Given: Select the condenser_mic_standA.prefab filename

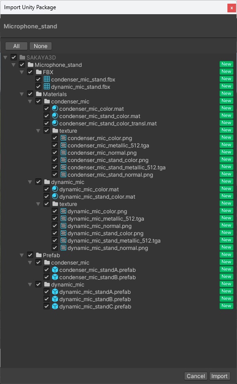Looking at the screenshot, I should click(x=97, y=270).
